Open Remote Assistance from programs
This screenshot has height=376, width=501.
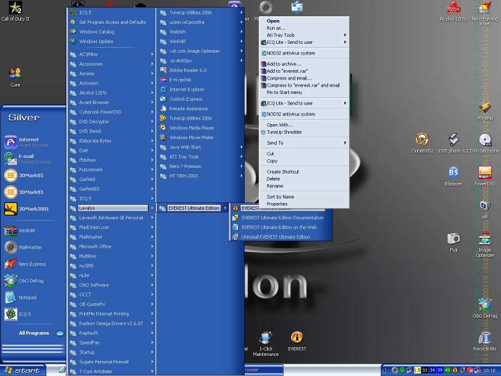click(x=201, y=108)
